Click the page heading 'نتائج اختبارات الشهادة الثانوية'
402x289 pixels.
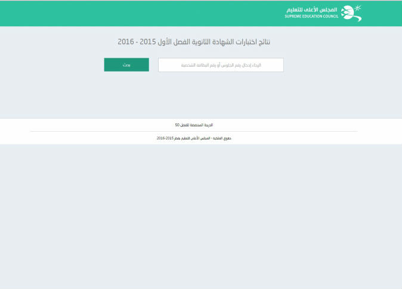point(194,42)
